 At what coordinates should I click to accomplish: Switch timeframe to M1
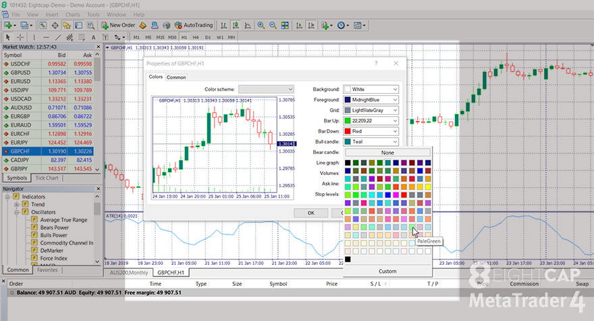136,37
